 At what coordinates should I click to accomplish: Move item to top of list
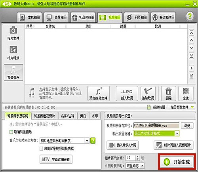click(191, 32)
